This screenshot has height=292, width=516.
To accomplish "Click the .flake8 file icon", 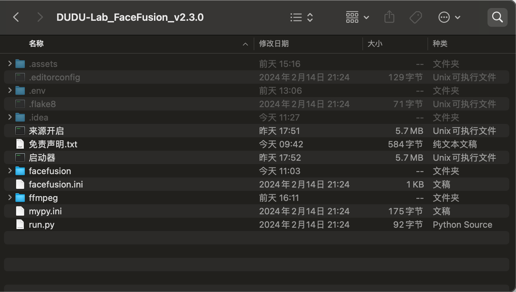I will (x=20, y=104).
